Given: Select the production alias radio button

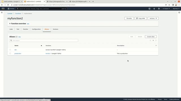Looking at the screenshot, I should 10,54.
